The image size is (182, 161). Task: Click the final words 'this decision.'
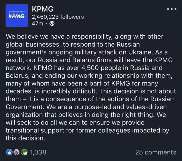tap(25, 138)
